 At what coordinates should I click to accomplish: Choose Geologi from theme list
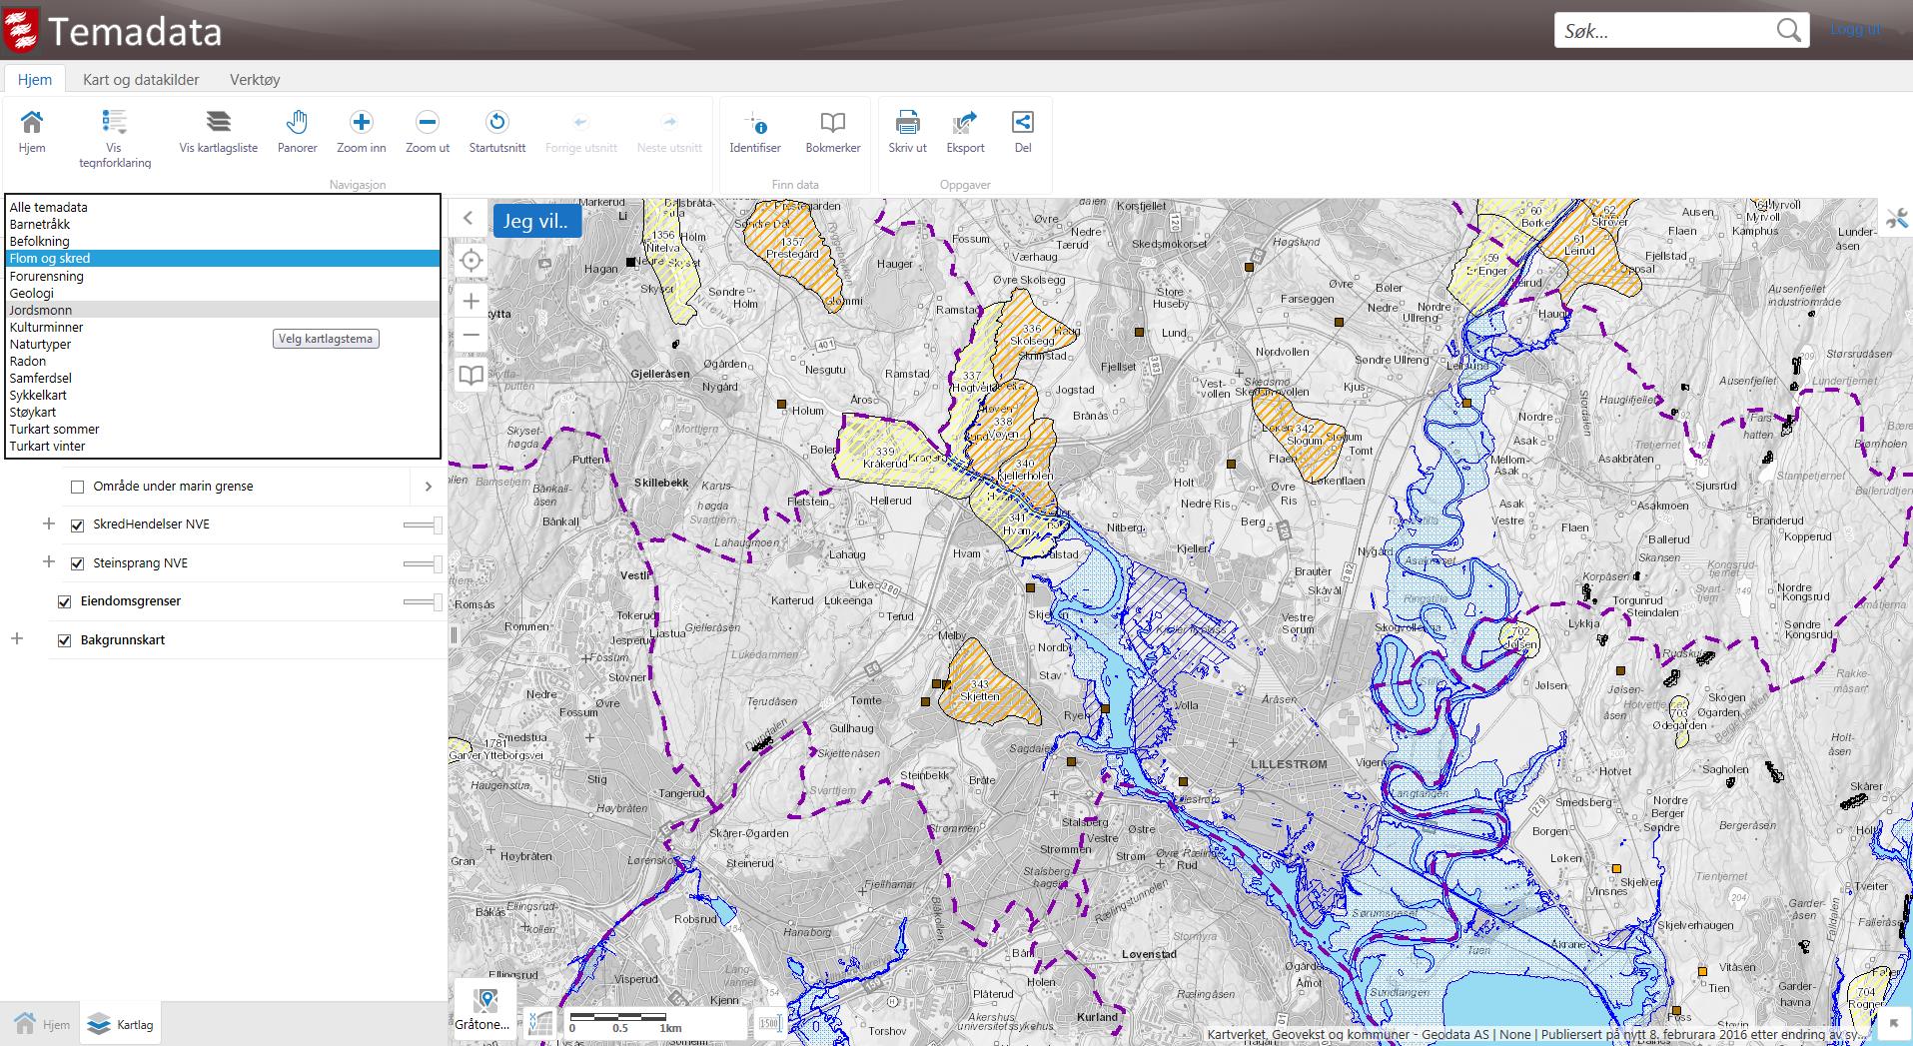[222, 293]
